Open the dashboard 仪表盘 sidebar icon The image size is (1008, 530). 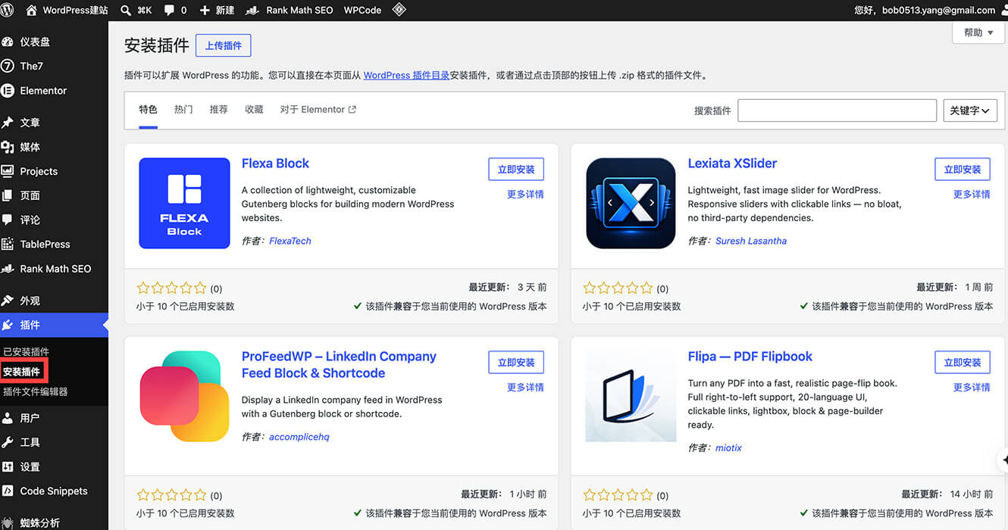[8, 42]
